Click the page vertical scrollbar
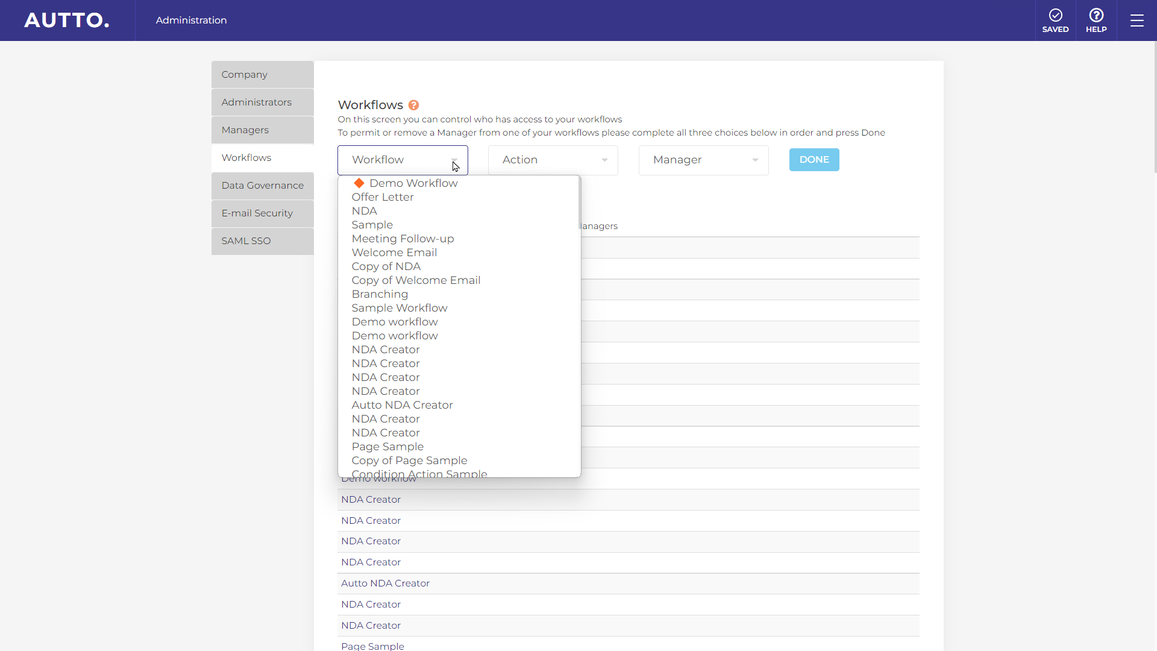This screenshot has width=1157, height=651. click(1155, 108)
